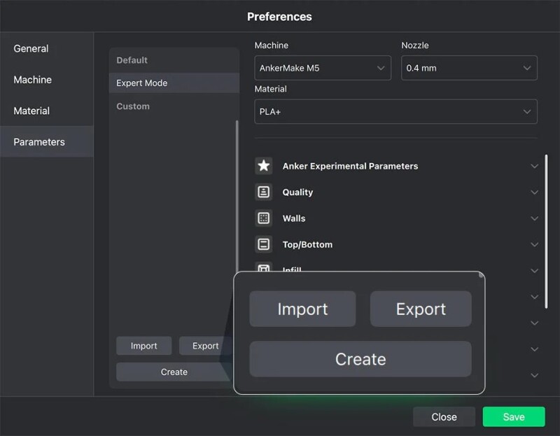Switch to the Material preferences tab
The image size is (560, 436).
[x=47, y=111]
